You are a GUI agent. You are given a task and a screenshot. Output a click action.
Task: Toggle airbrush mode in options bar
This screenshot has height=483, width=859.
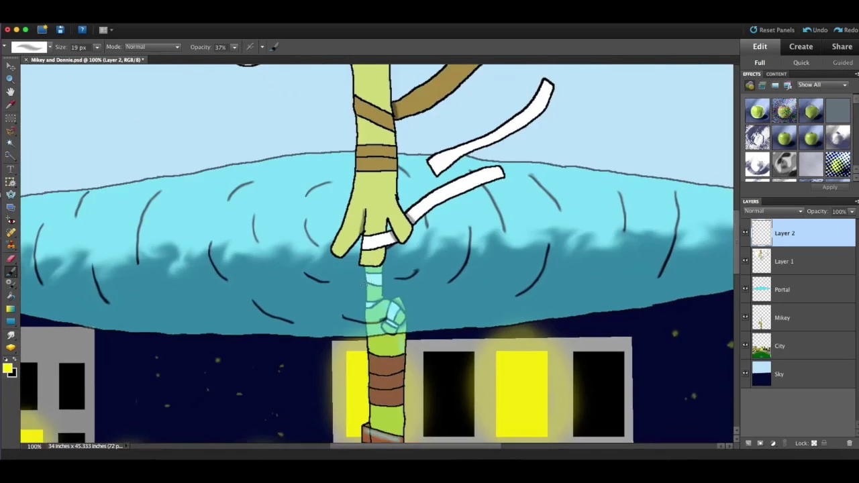250,46
